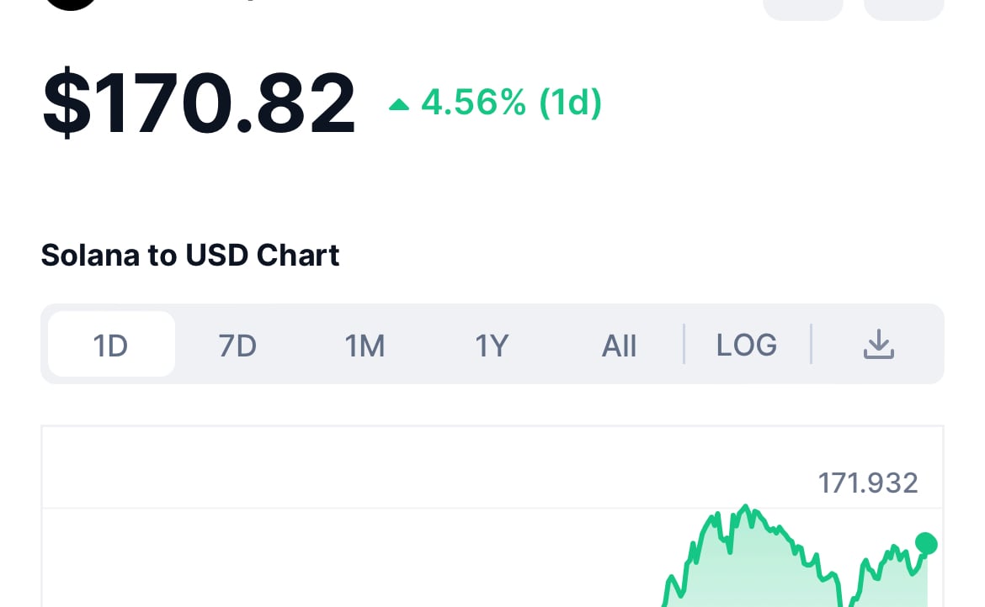Click the Solana to USD Chart heading
Screen dimensions: 985x607
point(190,255)
